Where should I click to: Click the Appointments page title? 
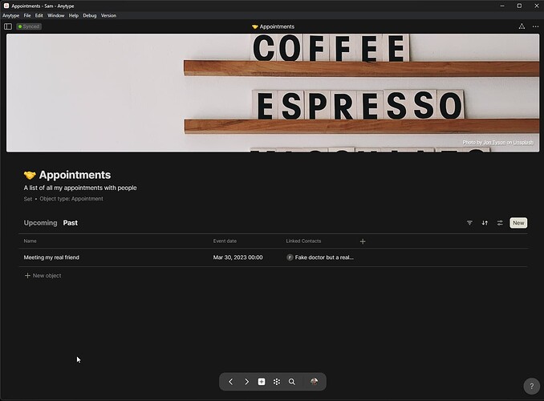(75, 175)
